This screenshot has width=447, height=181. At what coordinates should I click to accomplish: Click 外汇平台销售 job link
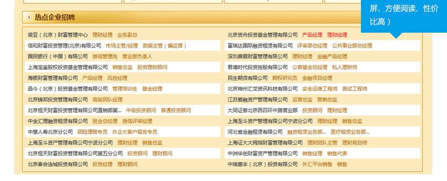click(x=317, y=164)
